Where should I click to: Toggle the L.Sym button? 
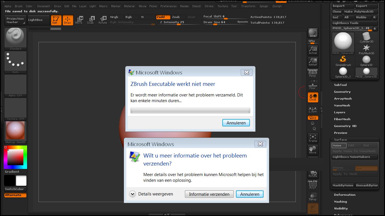[313, 109]
